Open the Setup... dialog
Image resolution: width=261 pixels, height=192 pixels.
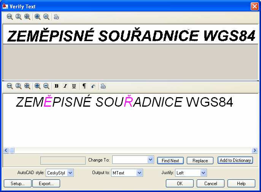(18, 184)
